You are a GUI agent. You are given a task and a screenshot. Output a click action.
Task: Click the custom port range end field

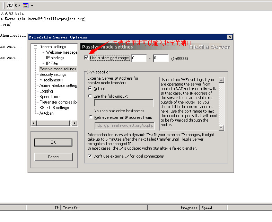[161, 58]
